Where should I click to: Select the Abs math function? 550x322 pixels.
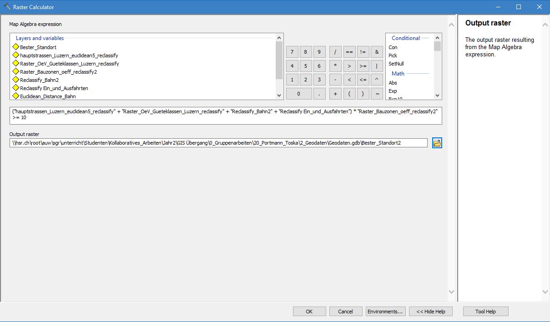click(393, 83)
